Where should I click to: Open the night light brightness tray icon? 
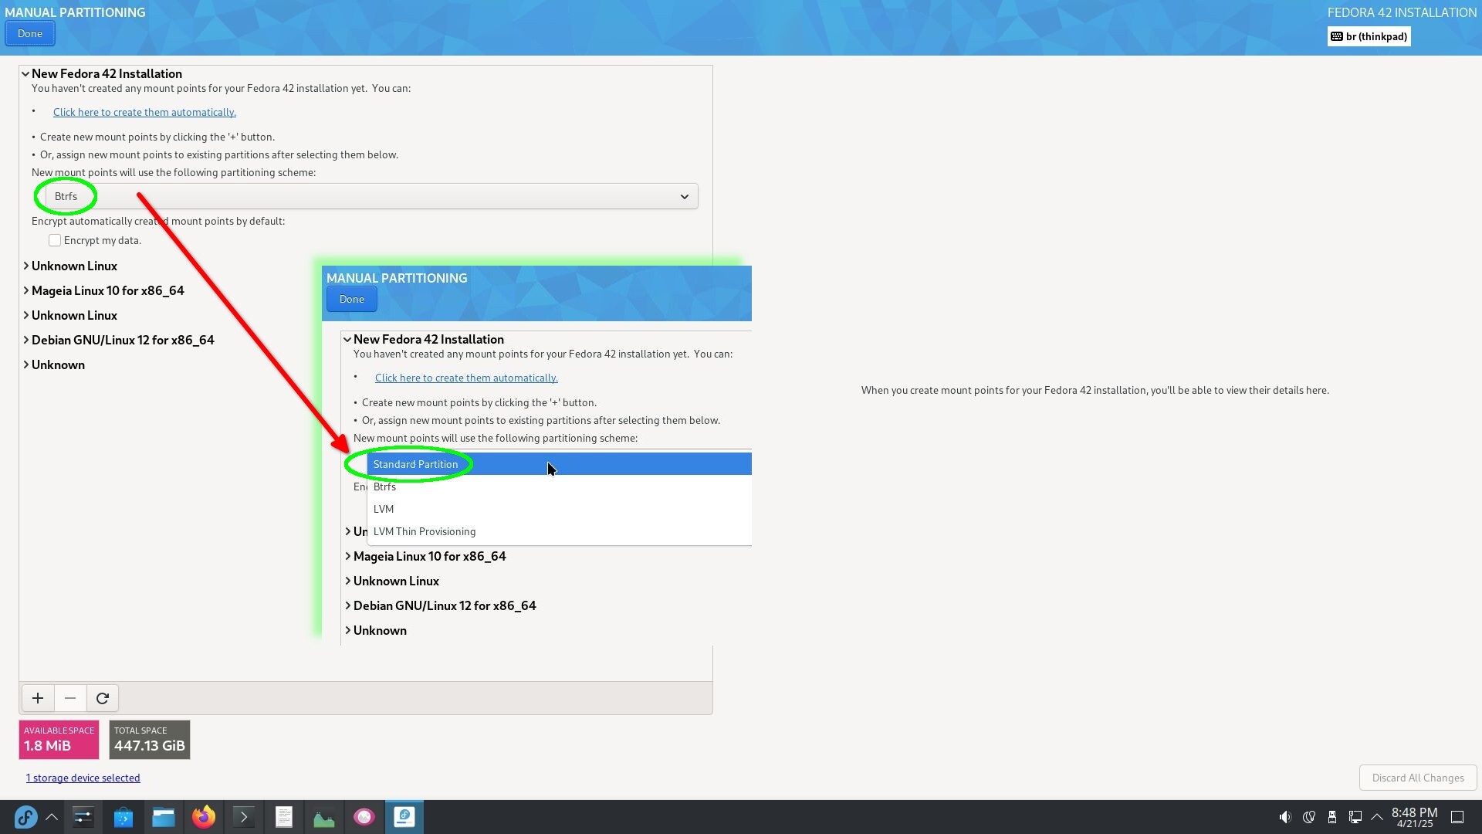tap(1309, 817)
